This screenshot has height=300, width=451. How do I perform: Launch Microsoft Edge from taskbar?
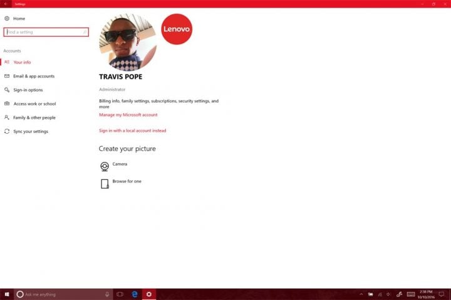(x=135, y=294)
